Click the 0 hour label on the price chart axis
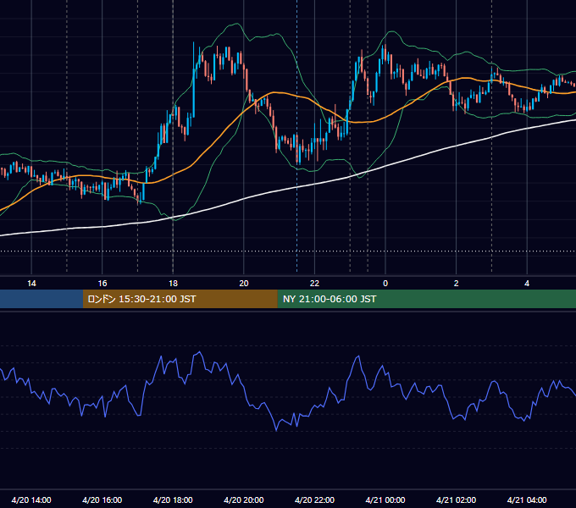The width and height of the screenshot is (576, 508). coord(385,284)
